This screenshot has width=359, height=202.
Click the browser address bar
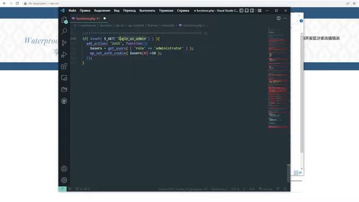click(x=183, y=3)
